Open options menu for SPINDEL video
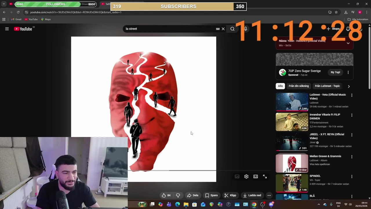Screen dimensions: 371x209 click(x=352, y=176)
